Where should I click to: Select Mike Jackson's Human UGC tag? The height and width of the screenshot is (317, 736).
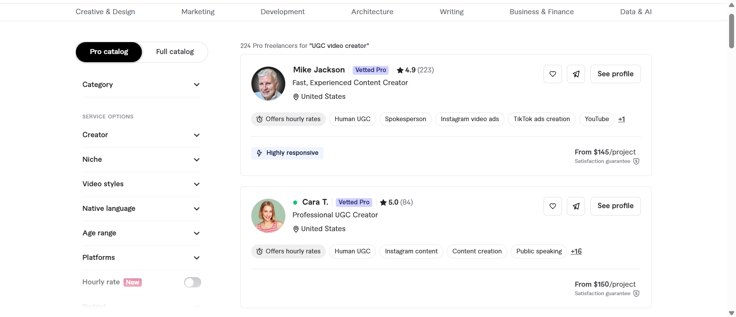click(x=353, y=119)
